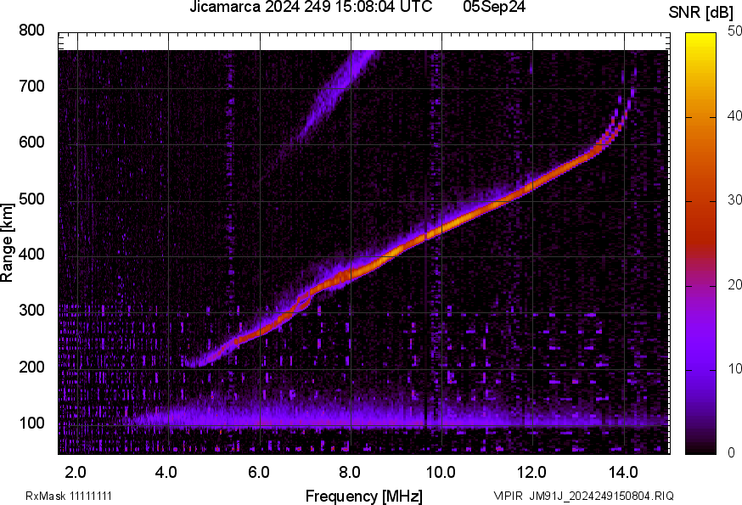Click the 'SNR [dB]' colorbar title
The width and height of the screenshot is (742, 505).
(x=701, y=13)
